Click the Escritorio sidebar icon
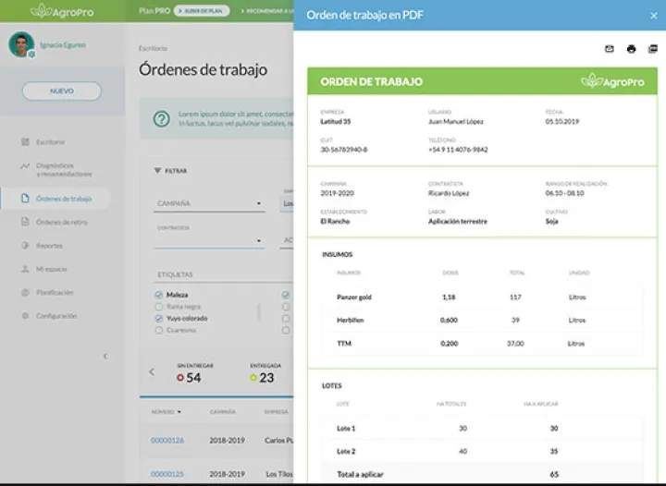 click(24, 142)
